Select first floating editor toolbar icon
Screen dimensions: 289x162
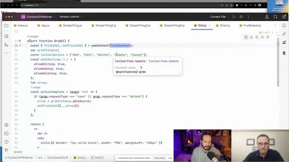pos(246,37)
